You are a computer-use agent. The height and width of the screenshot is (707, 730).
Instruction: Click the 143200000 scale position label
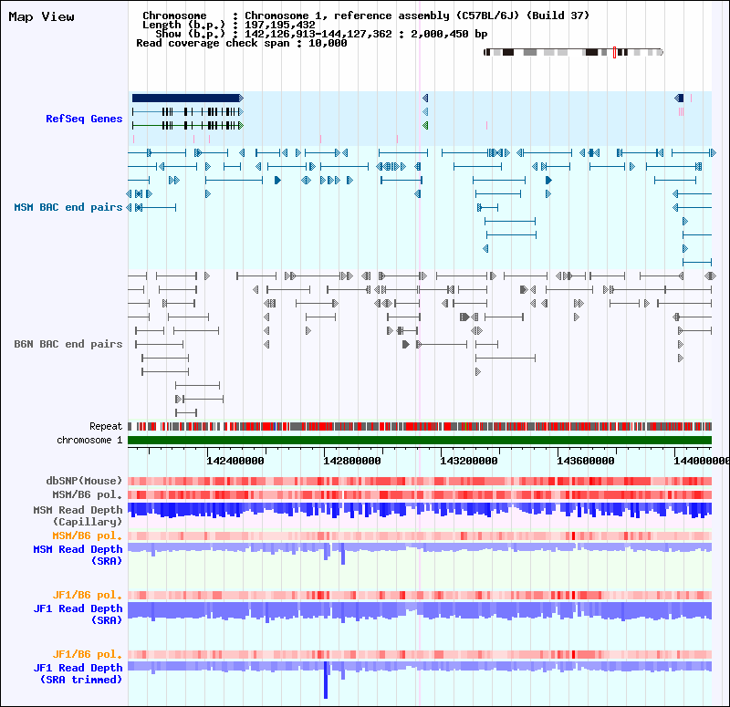[469, 461]
